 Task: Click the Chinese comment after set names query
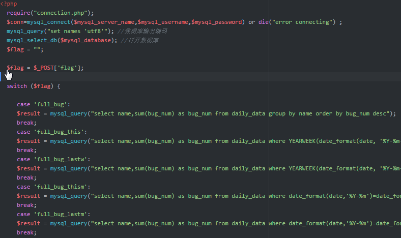[142, 31]
